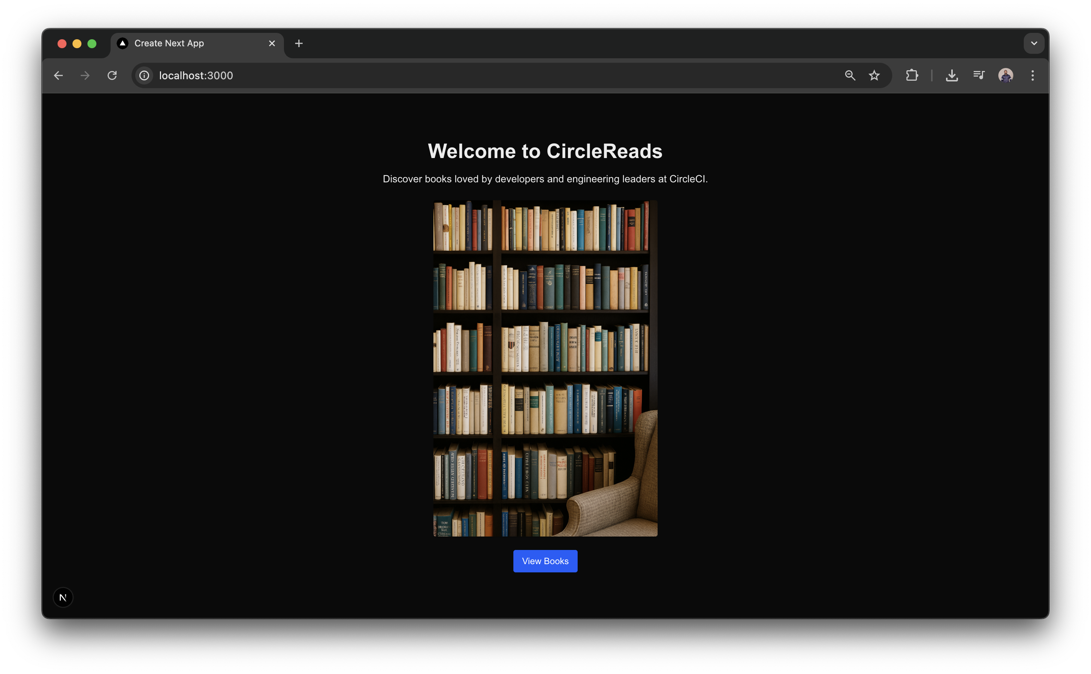Open the Next.js dev tools indicator
Viewport: 1091px width, 674px height.
pos(63,597)
